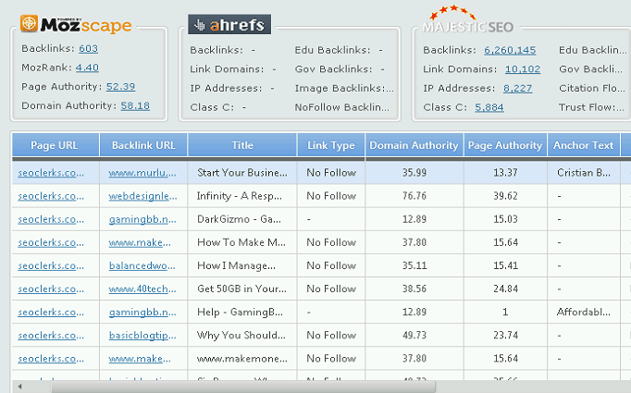Open Page Authority value 52.39
The width and height of the screenshot is (631, 393).
(120, 87)
